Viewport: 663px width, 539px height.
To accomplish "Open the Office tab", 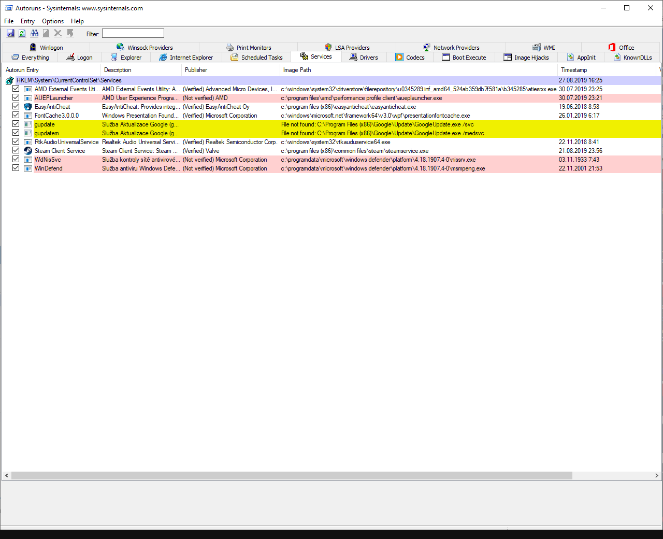I will pos(621,48).
